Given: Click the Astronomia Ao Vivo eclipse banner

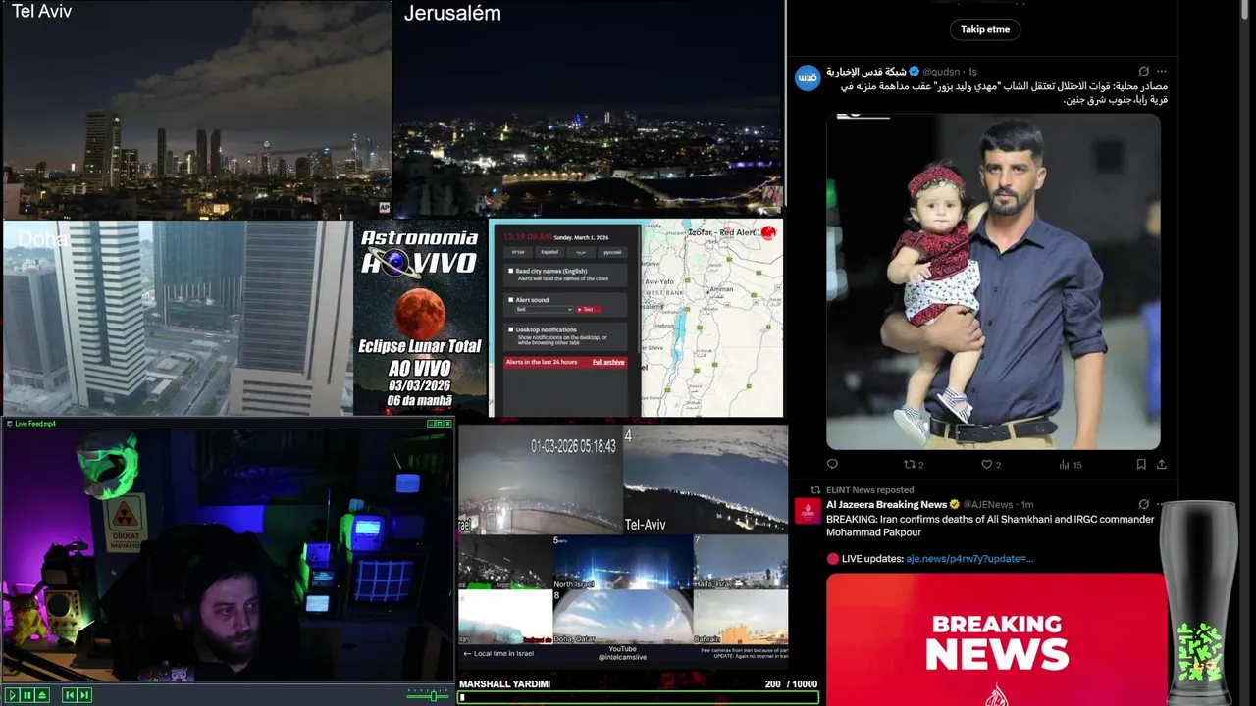Looking at the screenshot, I should pyautogui.click(x=420, y=318).
